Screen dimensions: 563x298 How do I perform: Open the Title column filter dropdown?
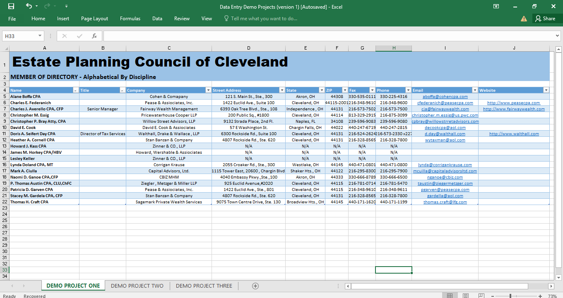[x=123, y=90]
